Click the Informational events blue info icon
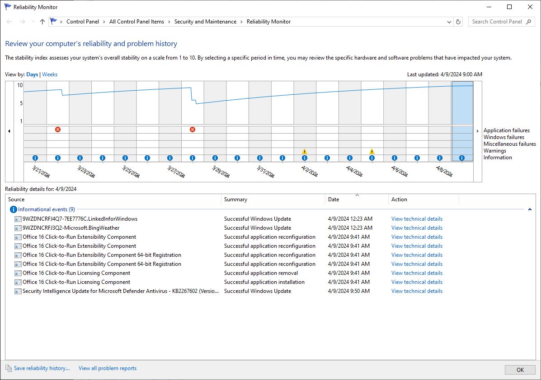Image resolution: width=541 pixels, height=380 pixels. [13, 209]
